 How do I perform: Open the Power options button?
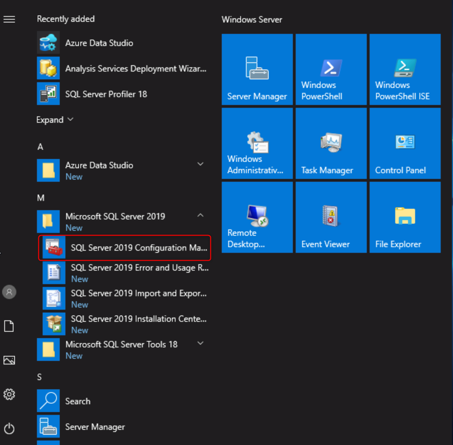click(9, 428)
